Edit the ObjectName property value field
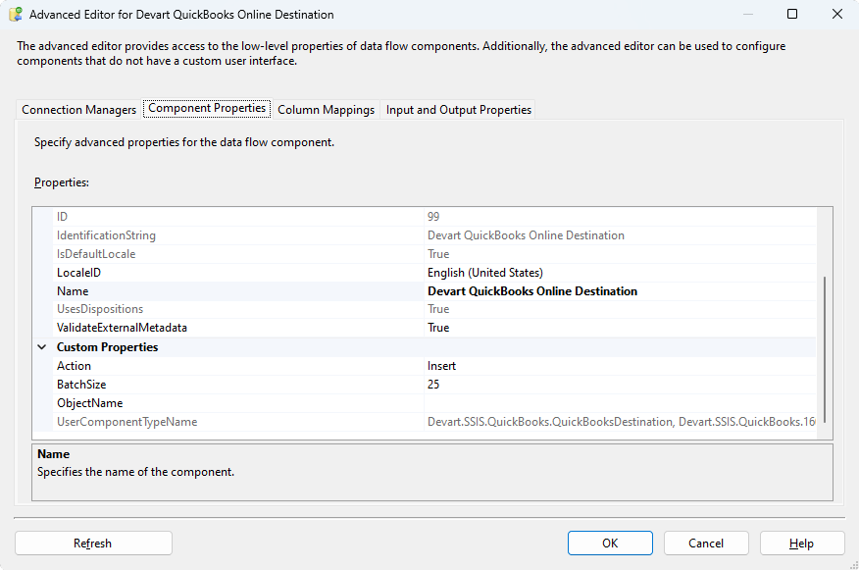The image size is (859, 570). [618, 403]
